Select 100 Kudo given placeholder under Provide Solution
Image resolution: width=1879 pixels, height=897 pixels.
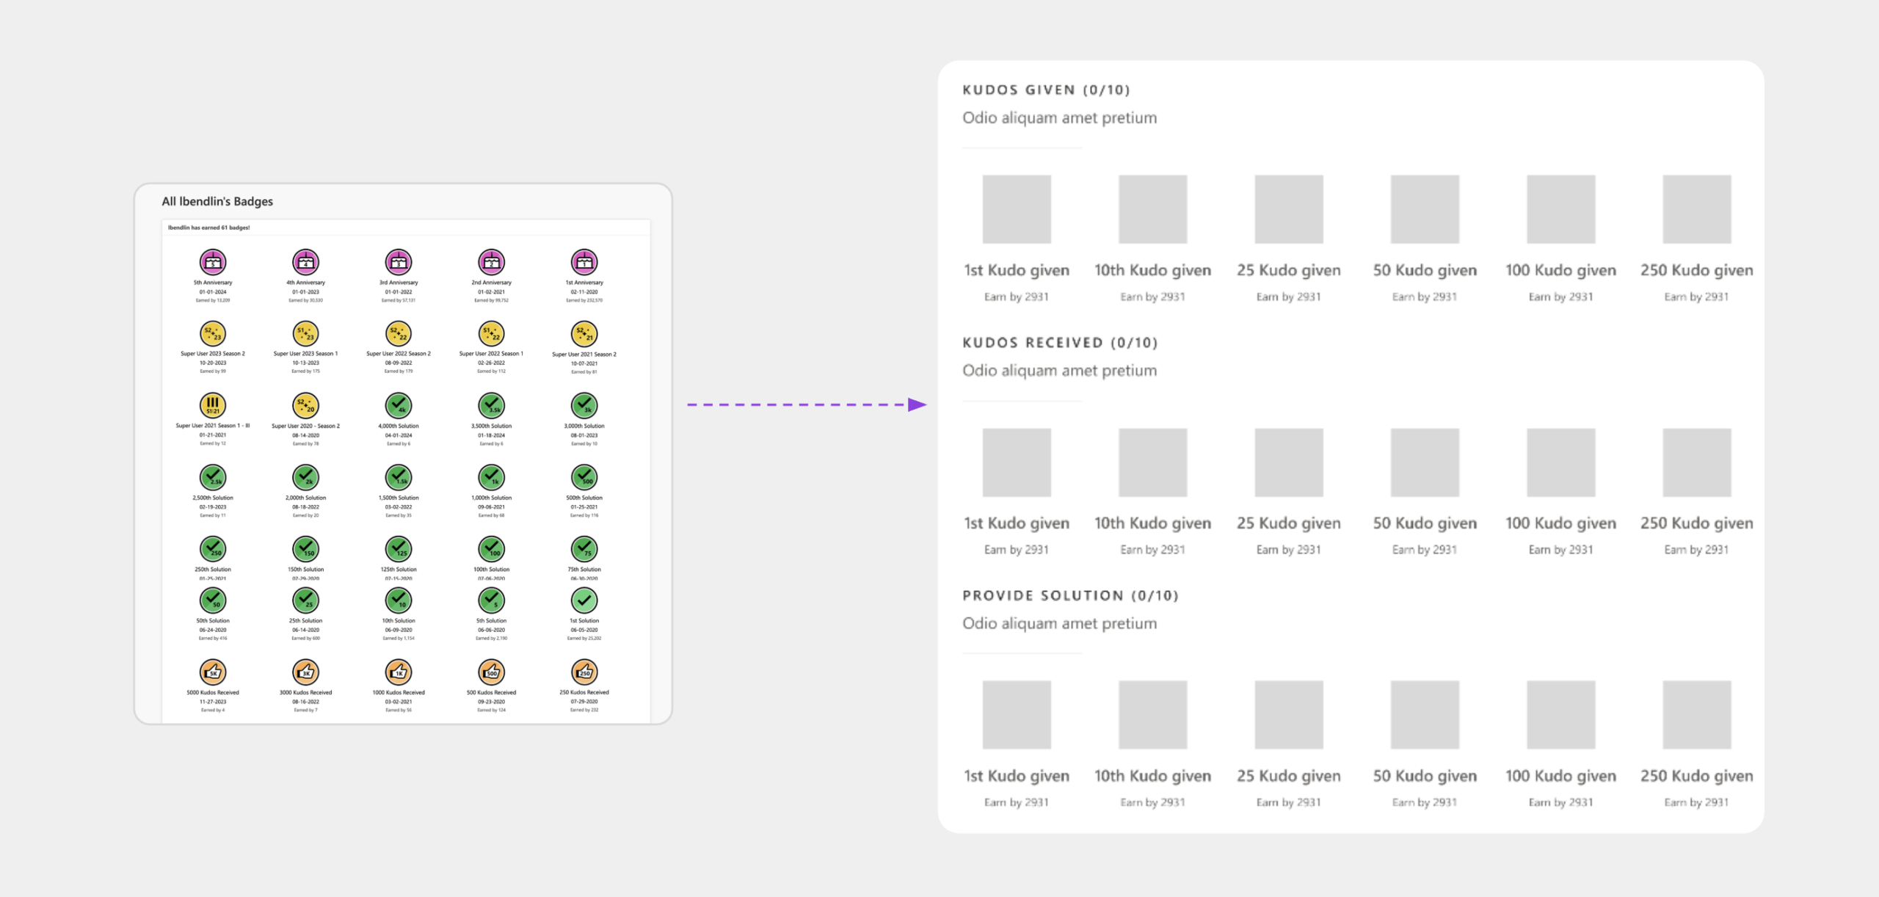[1560, 715]
